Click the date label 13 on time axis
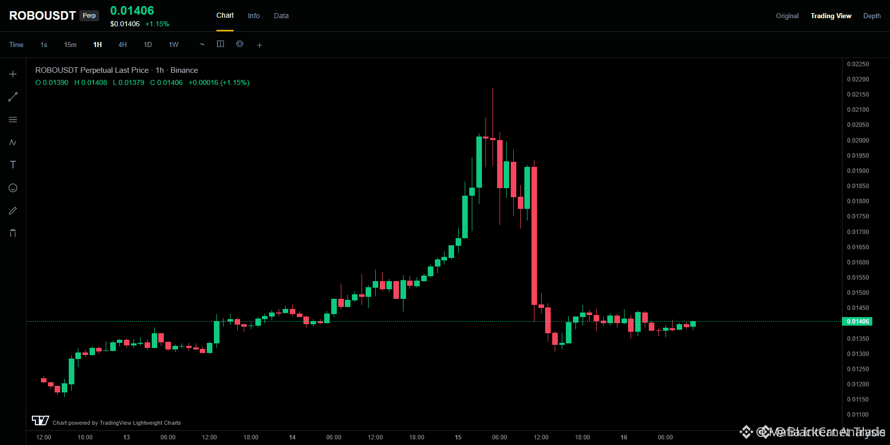Image resolution: width=890 pixels, height=445 pixels. [126, 437]
